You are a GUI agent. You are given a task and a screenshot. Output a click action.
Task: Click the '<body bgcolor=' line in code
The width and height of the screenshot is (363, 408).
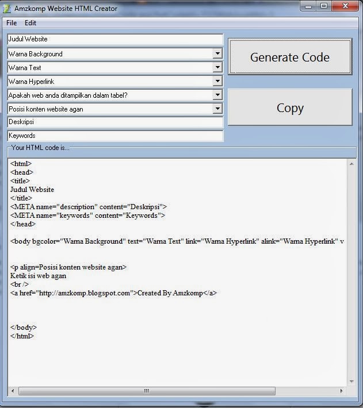[177, 241]
